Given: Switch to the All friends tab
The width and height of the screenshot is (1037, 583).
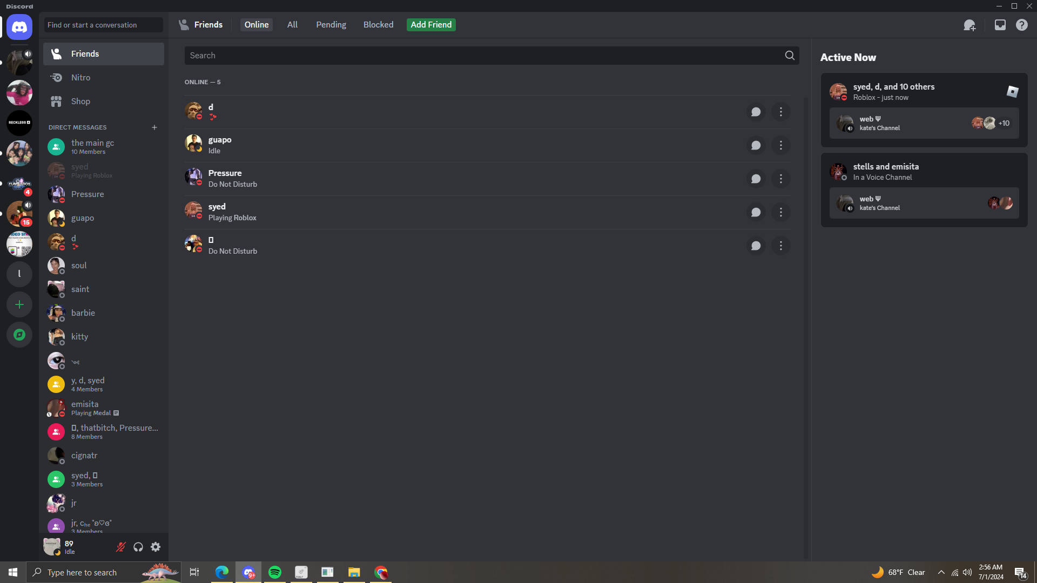Looking at the screenshot, I should 292,25.
